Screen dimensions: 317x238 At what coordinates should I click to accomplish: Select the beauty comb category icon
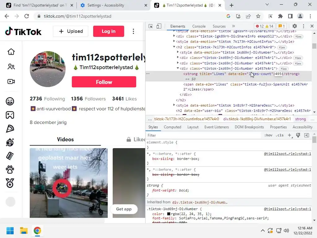click(10, 156)
